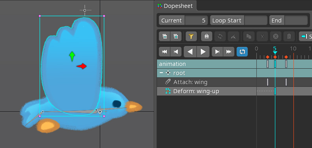Select the Attach: wing row

(x=207, y=82)
